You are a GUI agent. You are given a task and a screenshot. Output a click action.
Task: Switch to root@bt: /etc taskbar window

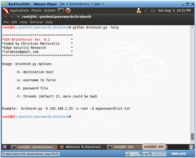coord(124,147)
